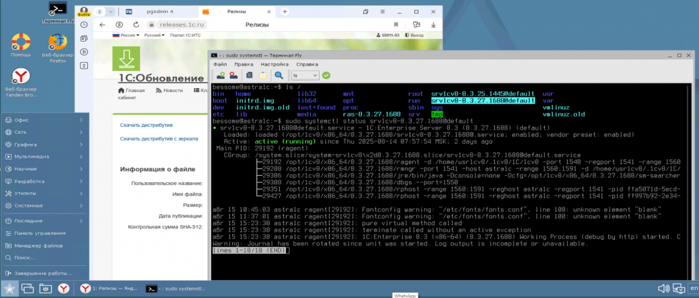Open the browser downloads arrow icon
The width and height of the screenshot is (699, 298).
(433, 25)
